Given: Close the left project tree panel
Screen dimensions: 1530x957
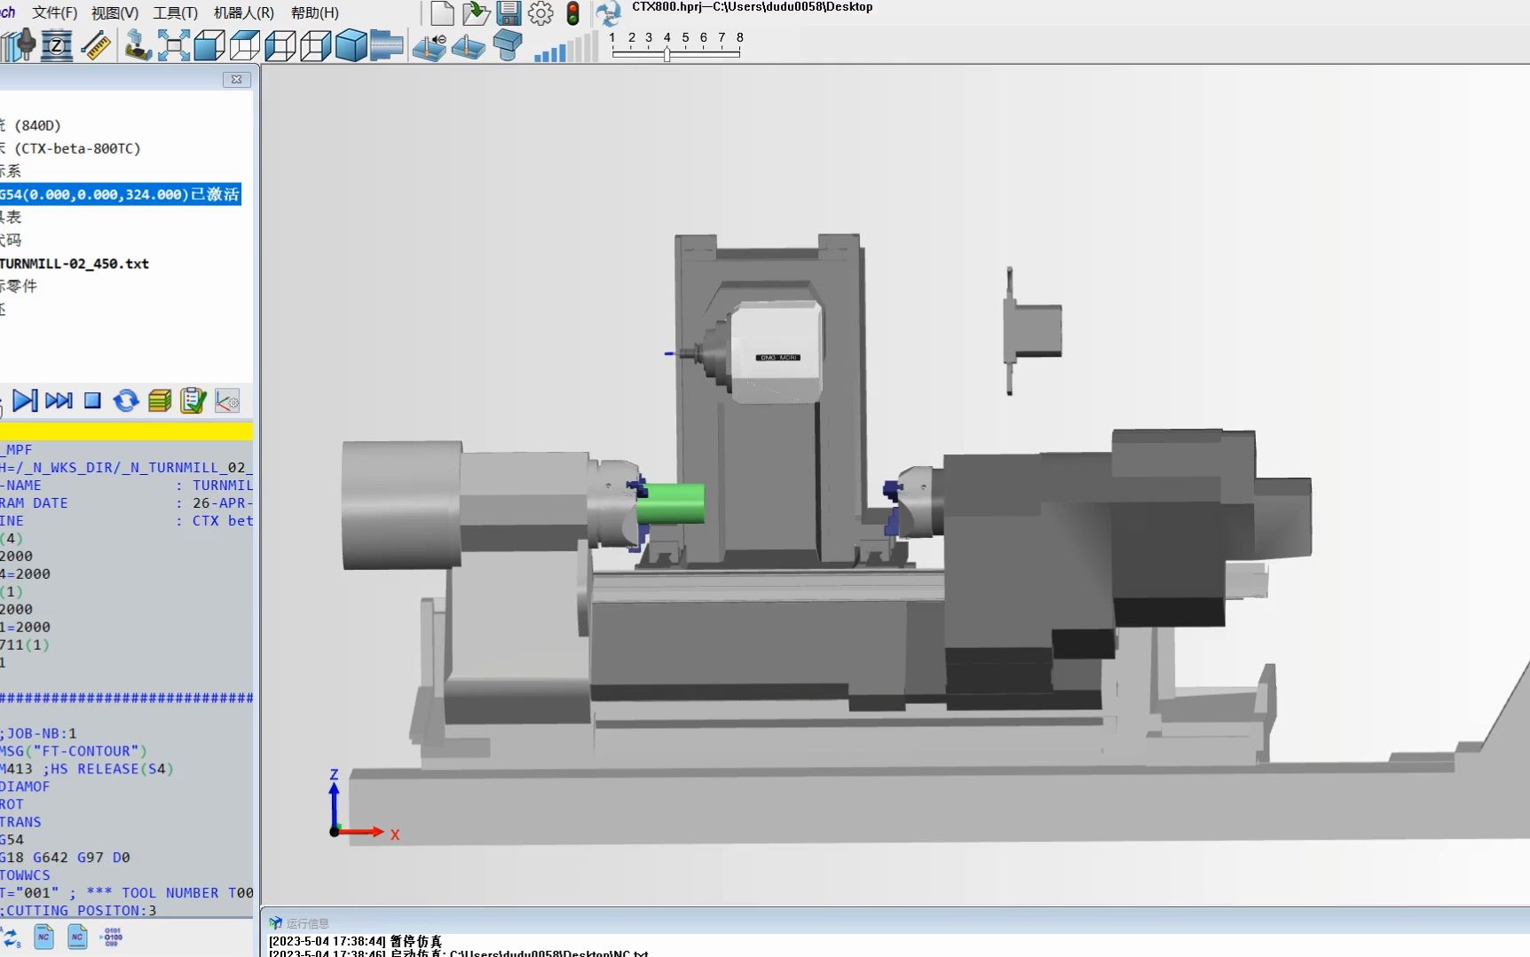Looking at the screenshot, I should coord(236,79).
